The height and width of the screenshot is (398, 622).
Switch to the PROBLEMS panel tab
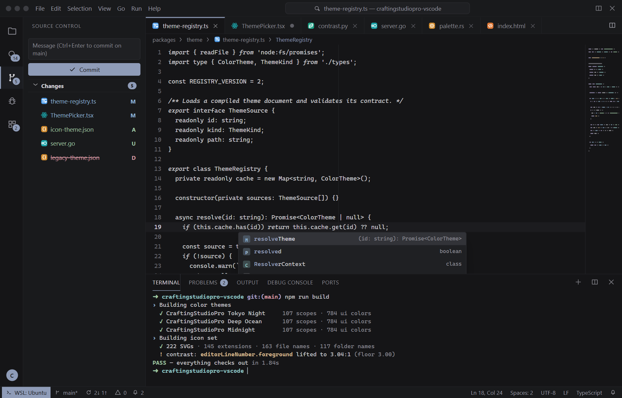click(208, 282)
